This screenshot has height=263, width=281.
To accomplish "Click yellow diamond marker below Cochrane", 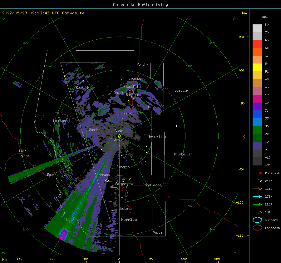I will pos(107,180).
